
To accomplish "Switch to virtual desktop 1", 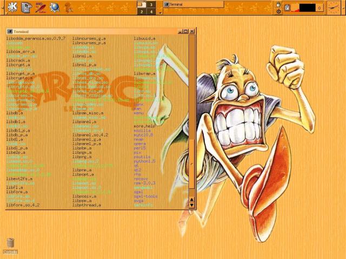I will [142, 4].
